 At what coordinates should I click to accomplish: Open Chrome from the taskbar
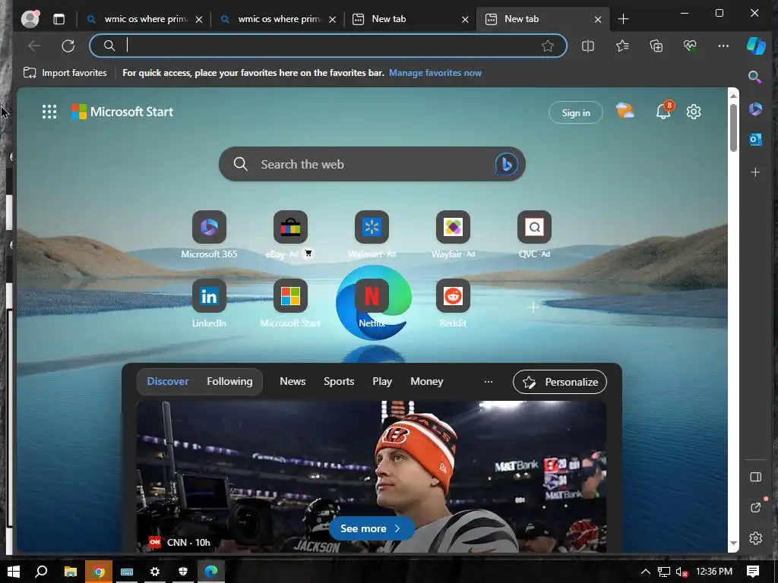[99, 572]
